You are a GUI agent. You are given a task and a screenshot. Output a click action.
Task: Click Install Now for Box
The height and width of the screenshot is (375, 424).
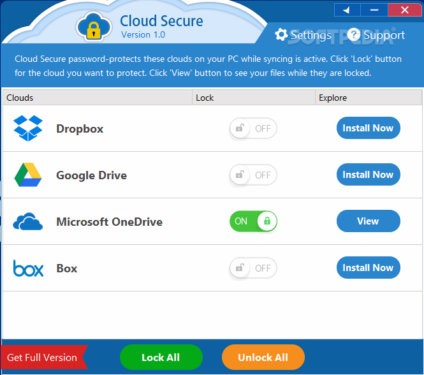click(369, 268)
